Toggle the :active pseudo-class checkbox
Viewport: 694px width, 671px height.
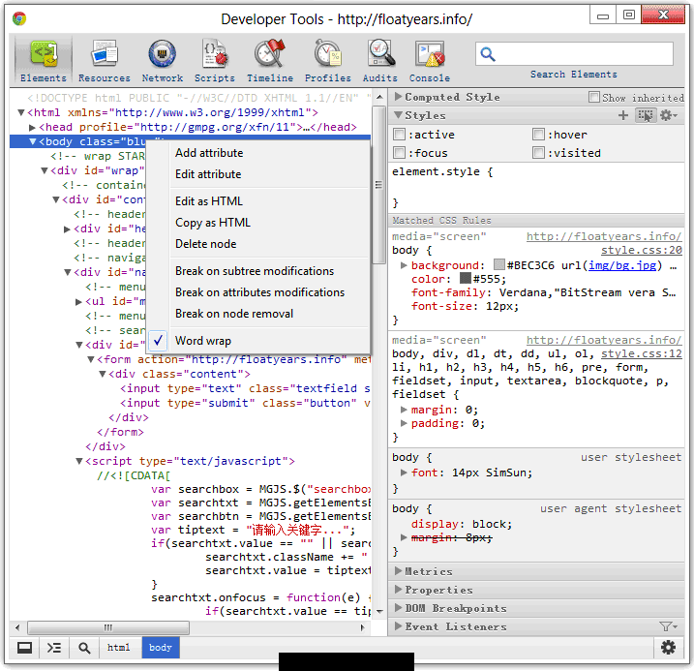(399, 135)
